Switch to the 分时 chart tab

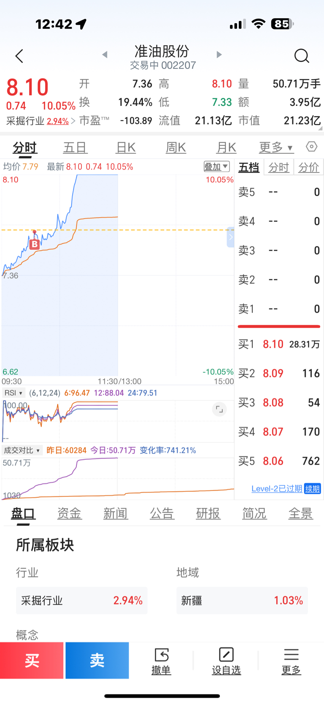pos(25,148)
